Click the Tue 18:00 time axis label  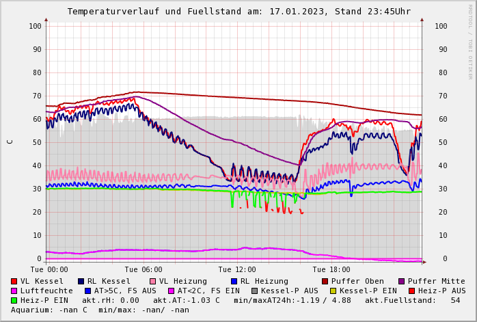(x=331, y=269)
